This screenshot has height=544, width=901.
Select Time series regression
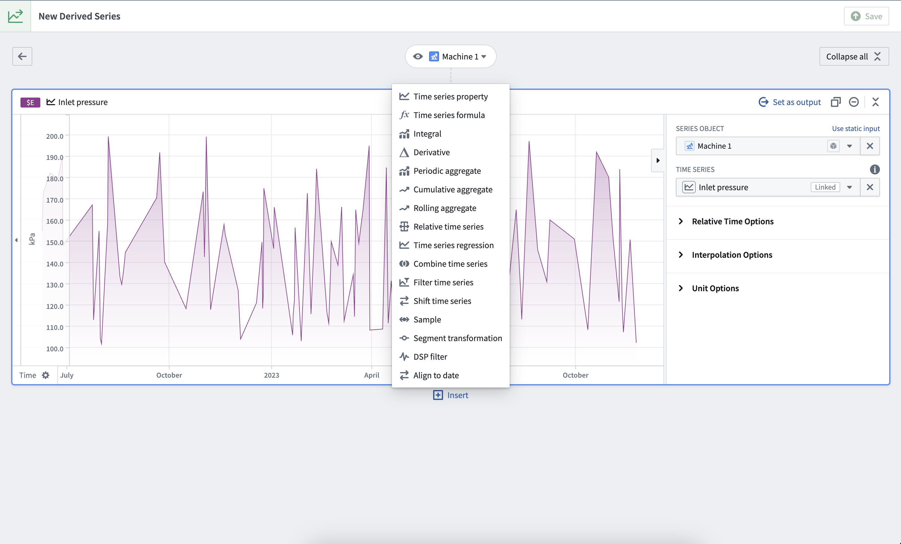(450, 245)
